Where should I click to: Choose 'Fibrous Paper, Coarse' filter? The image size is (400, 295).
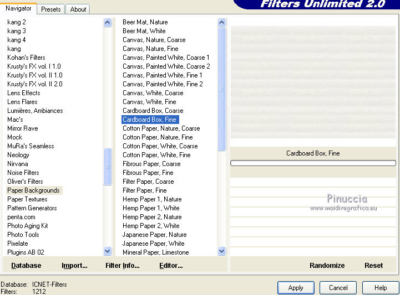(x=151, y=164)
